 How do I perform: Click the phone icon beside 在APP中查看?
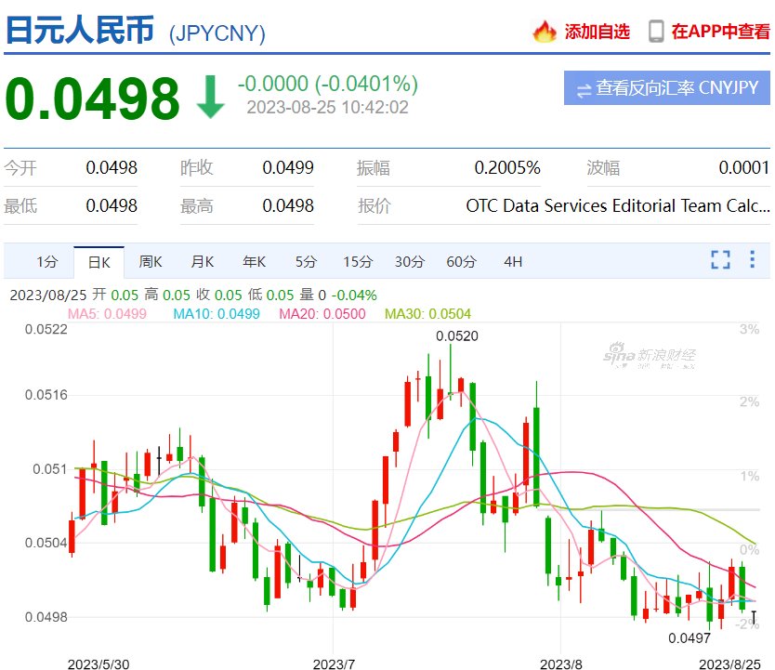tap(656, 32)
